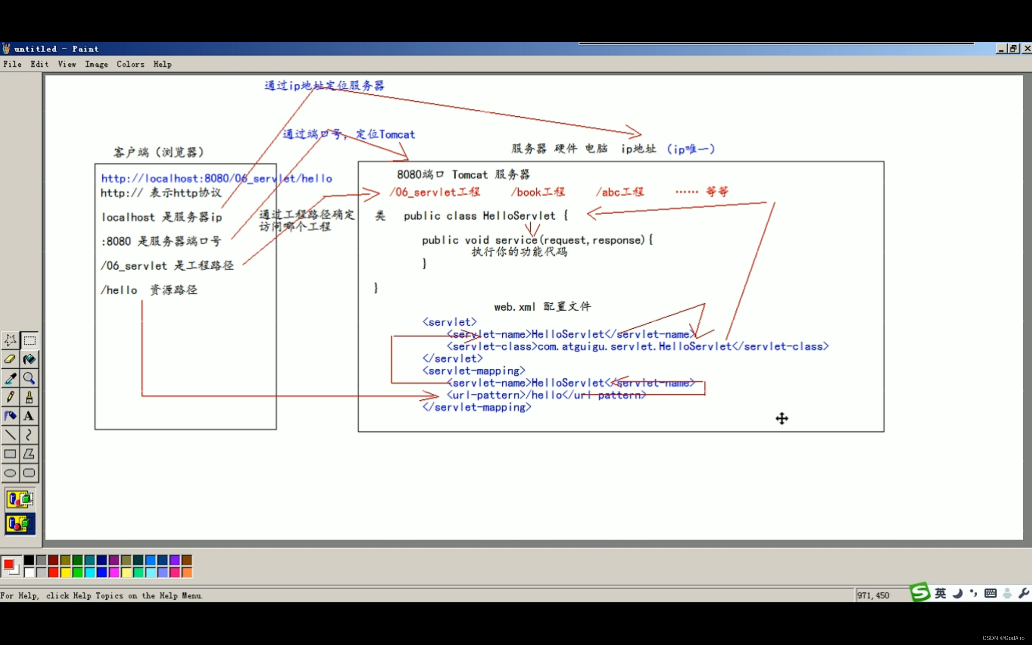This screenshot has height=645, width=1032.
Task: Select the Rounded Rectangle tool
Action: [29, 473]
